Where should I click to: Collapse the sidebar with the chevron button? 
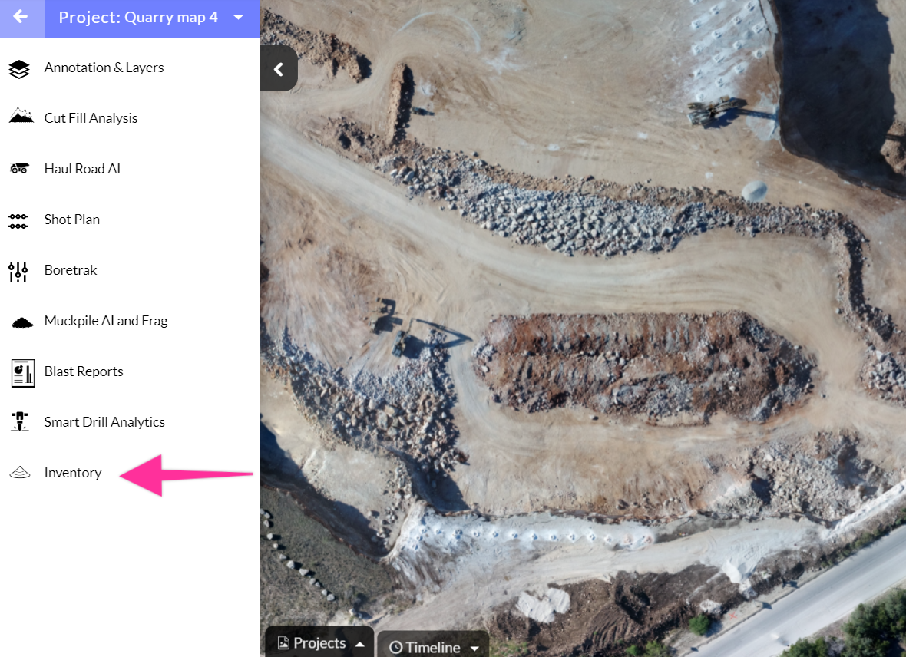[279, 69]
